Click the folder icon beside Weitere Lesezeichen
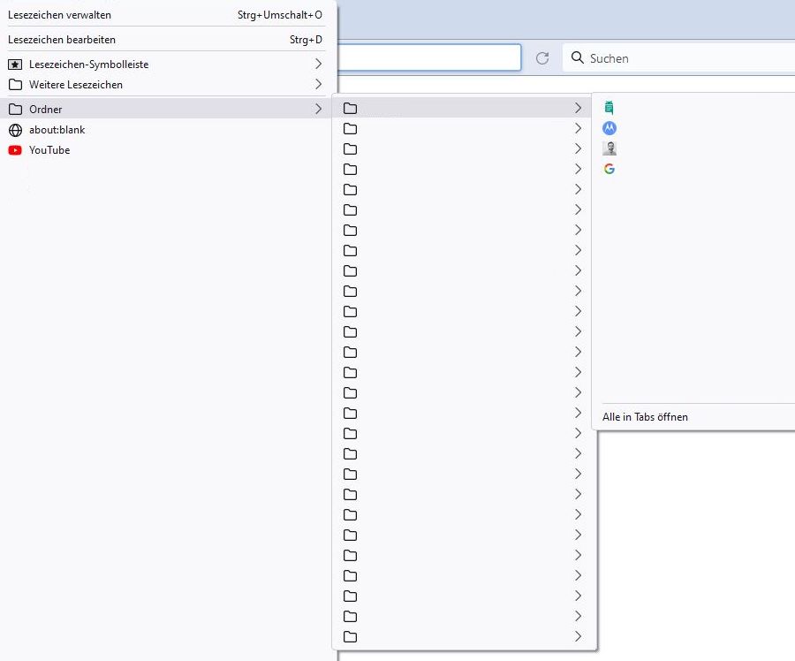Image resolution: width=795 pixels, height=661 pixels. tap(15, 85)
